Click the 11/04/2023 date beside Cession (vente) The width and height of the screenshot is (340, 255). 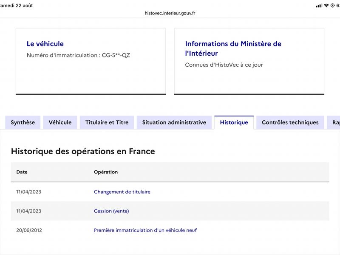pos(28,211)
